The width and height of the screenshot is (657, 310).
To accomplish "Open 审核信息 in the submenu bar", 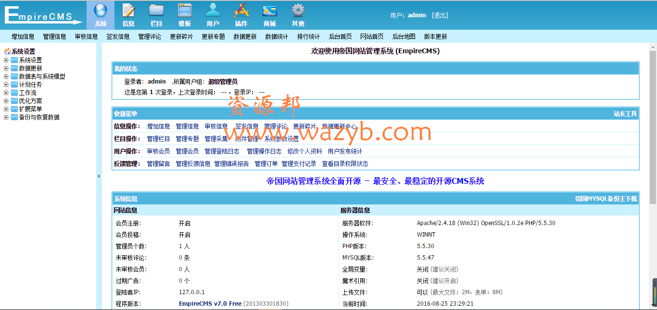I will pyautogui.click(x=87, y=36).
